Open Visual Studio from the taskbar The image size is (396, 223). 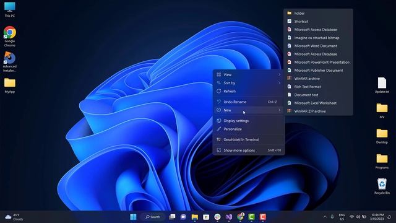(229, 217)
